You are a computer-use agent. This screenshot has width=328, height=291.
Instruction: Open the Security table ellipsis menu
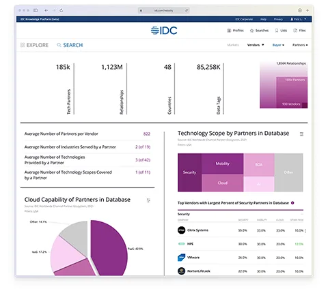pos(302,214)
